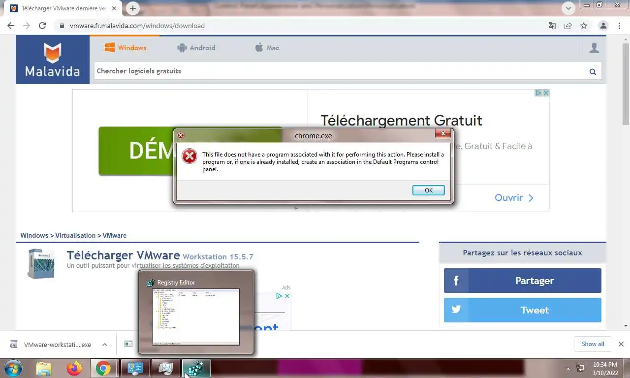Select the Android platform tab
This screenshot has height=378, width=630.
[x=196, y=48]
